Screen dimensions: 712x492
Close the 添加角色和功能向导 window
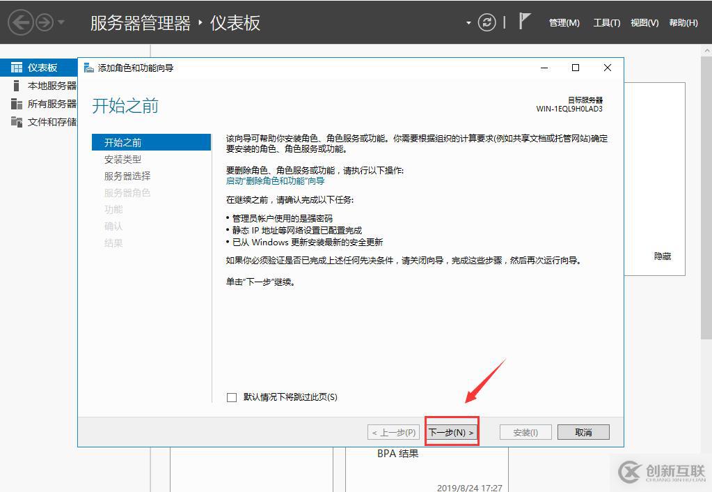(x=608, y=68)
